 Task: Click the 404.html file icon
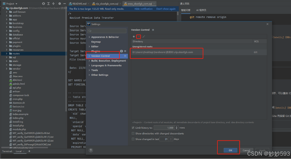[x=11, y=80]
